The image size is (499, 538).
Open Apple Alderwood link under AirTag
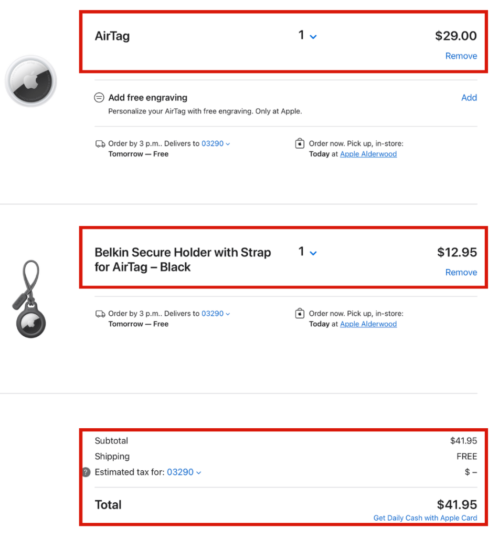click(x=368, y=154)
